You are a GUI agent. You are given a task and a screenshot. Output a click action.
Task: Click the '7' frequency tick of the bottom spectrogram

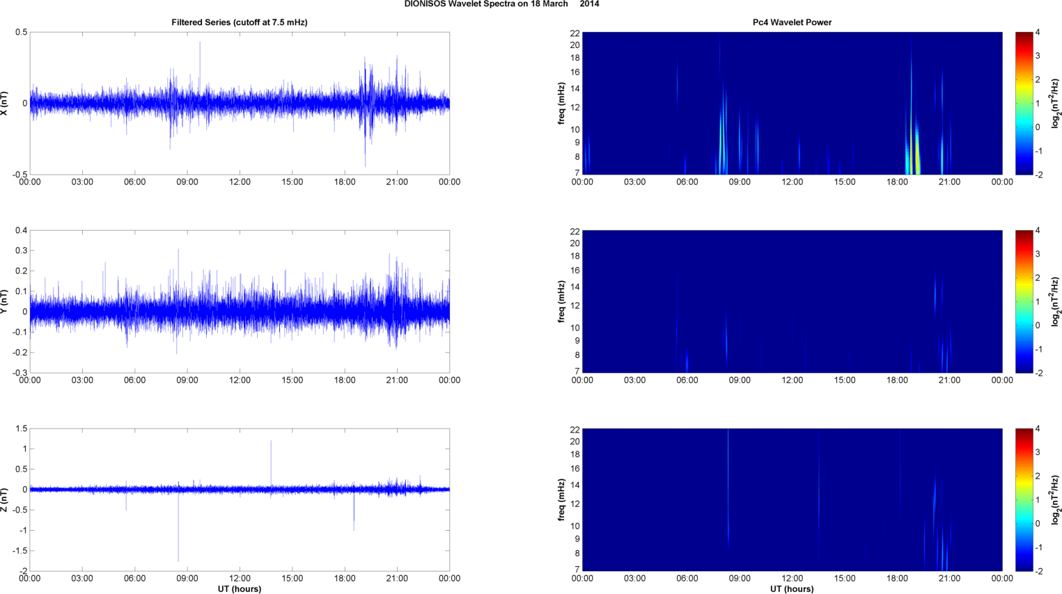click(x=577, y=570)
